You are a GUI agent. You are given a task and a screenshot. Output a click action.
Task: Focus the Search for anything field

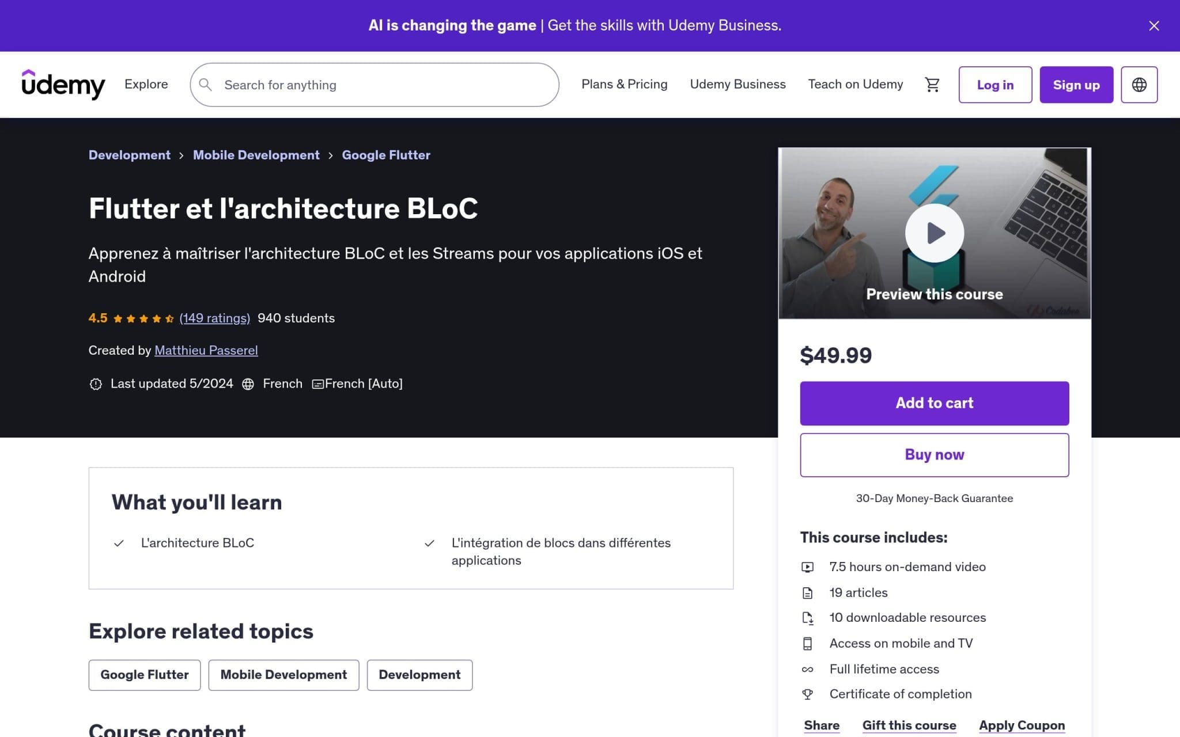(375, 85)
